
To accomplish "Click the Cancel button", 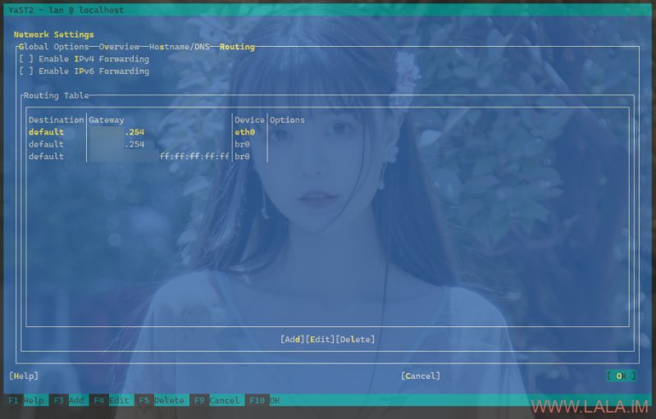I will pyautogui.click(x=421, y=376).
